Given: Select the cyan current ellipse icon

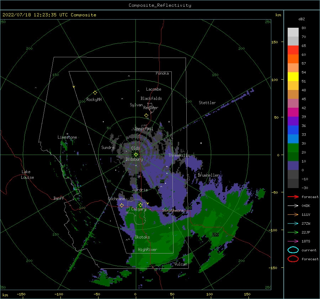Looking at the screenshot, I should coord(293,250).
